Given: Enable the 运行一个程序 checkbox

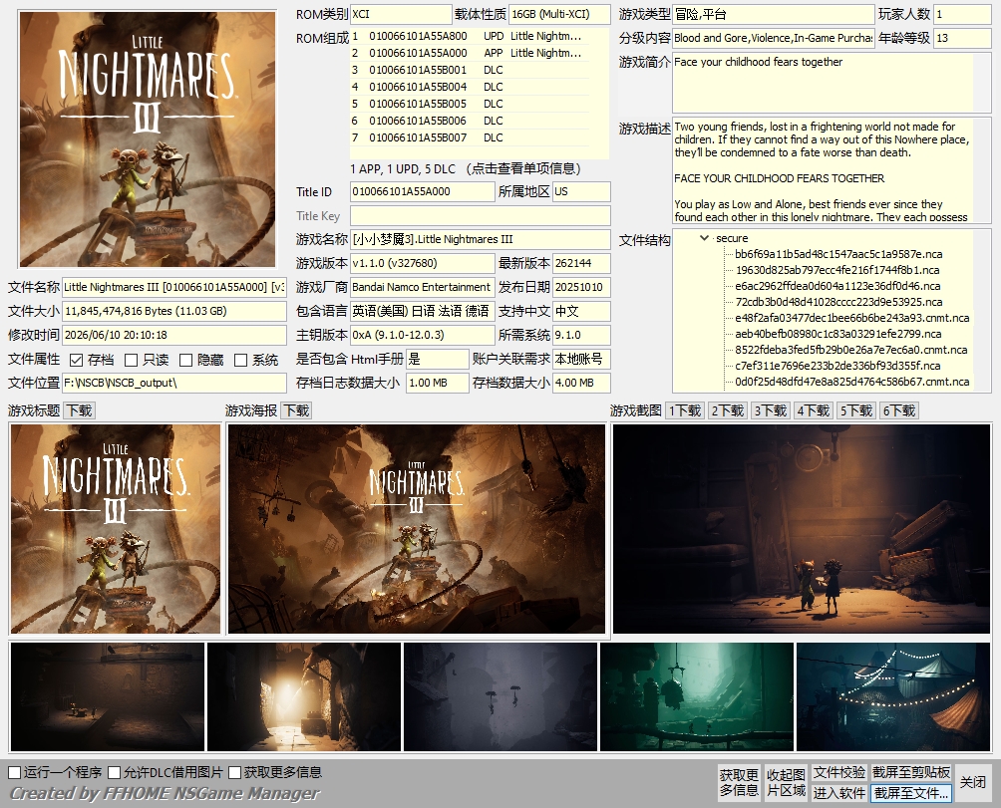Looking at the screenshot, I should pos(14,772).
